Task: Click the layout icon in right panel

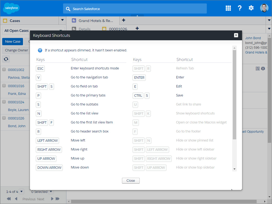Action: (x=258, y=69)
